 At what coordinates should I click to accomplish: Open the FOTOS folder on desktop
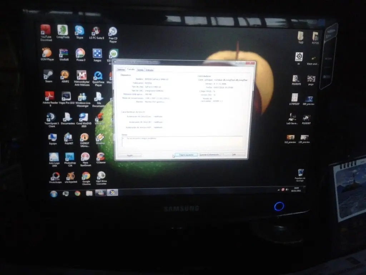point(315,38)
